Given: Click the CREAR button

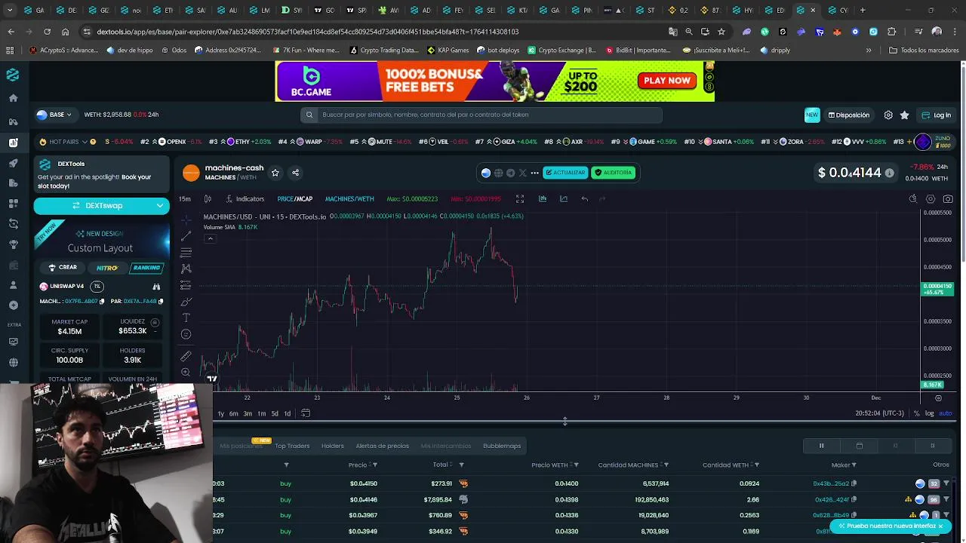Looking at the screenshot, I should (62, 268).
